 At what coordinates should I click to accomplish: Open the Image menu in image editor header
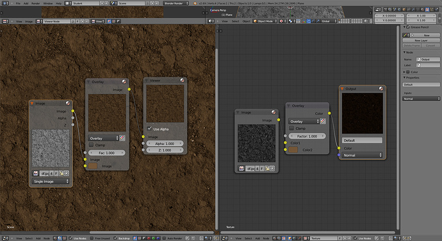point(29,21)
